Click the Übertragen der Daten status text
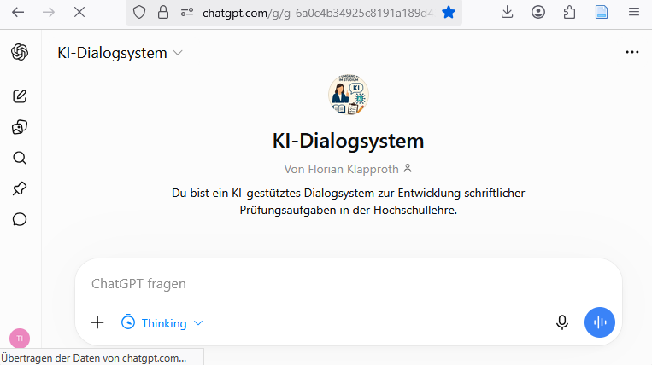 click(93, 358)
